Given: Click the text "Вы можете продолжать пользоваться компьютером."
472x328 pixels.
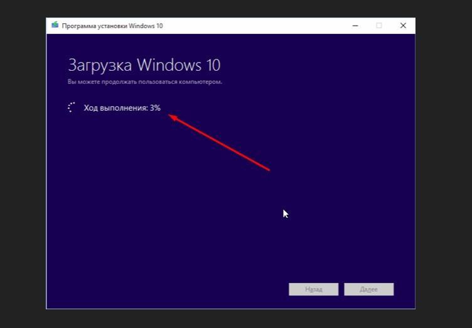Looking at the screenshot, I should (x=145, y=81).
